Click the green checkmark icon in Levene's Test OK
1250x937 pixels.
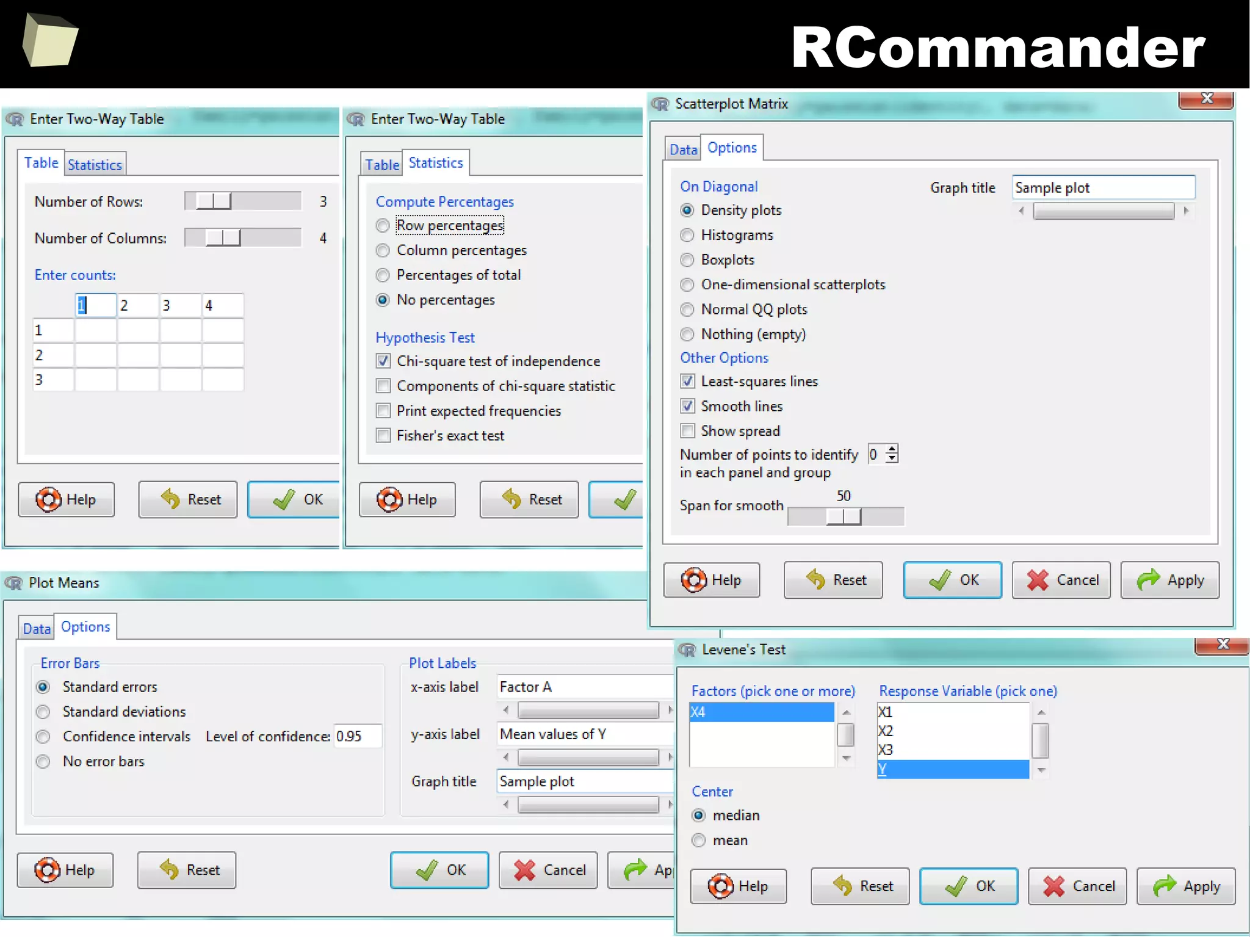point(956,886)
